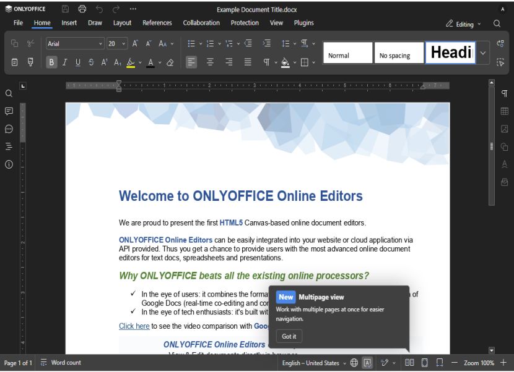Viewport: 514px width, 372px height.
Task: Click the Select All icon under Replace
Action: tap(500, 62)
